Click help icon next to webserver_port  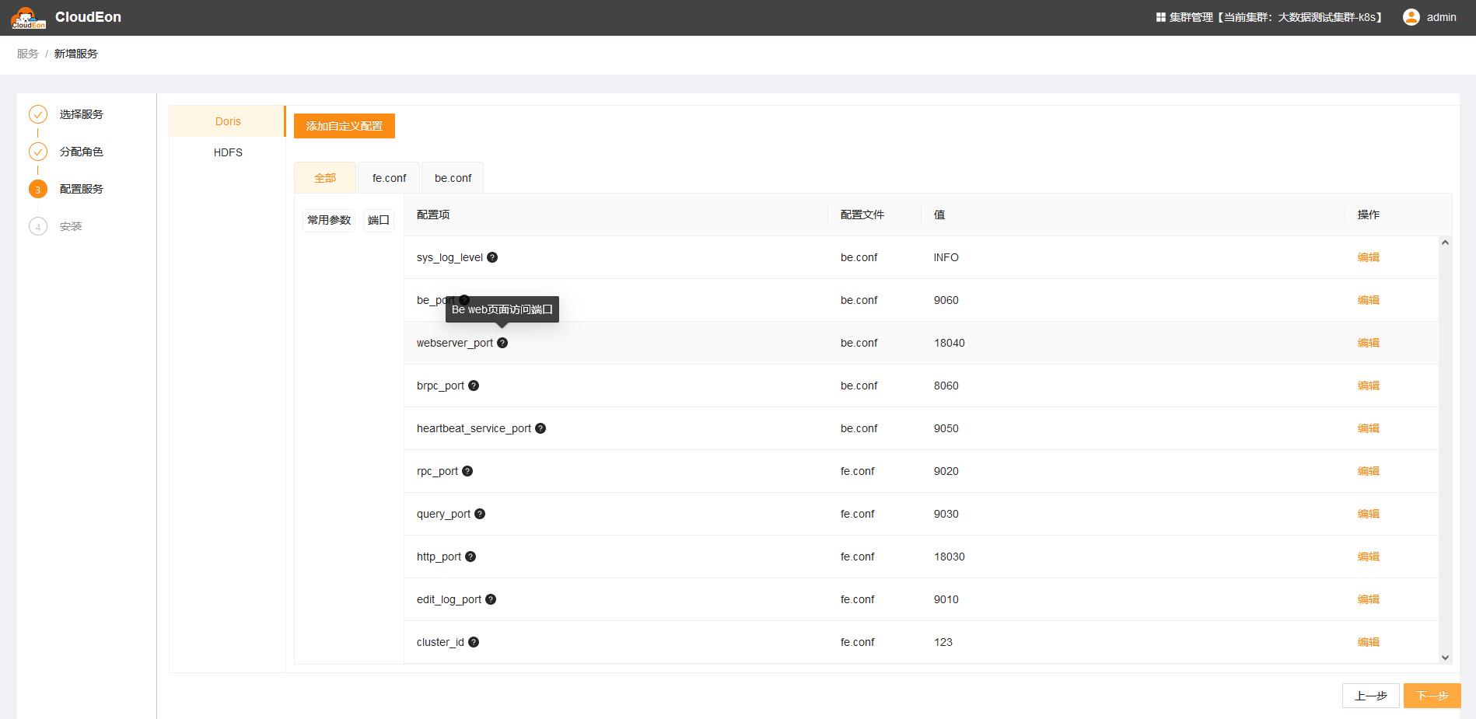pyautogui.click(x=502, y=343)
